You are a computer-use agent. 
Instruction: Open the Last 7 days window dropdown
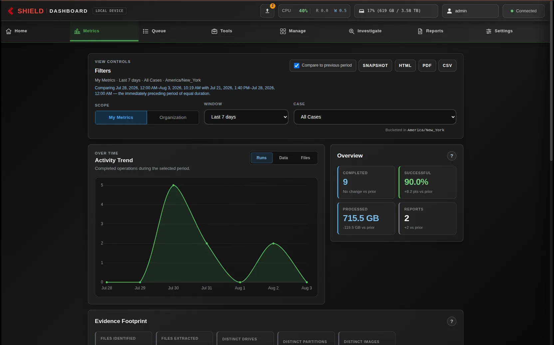point(246,117)
